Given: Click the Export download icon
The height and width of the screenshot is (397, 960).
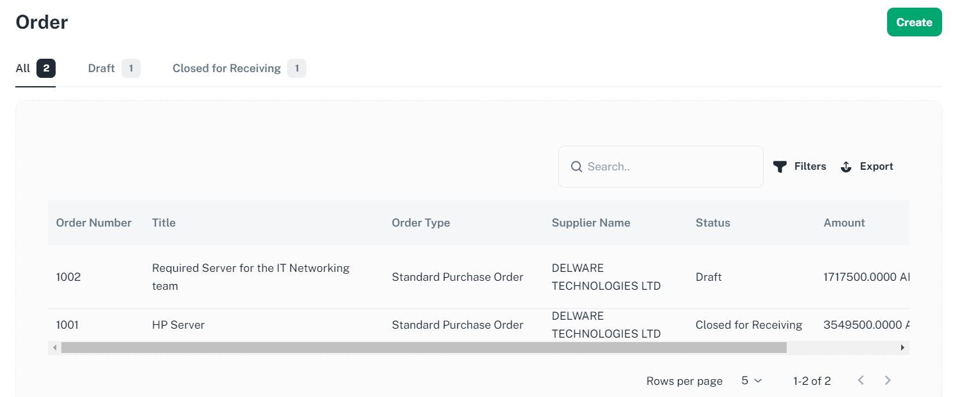Looking at the screenshot, I should click(x=846, y=166).
